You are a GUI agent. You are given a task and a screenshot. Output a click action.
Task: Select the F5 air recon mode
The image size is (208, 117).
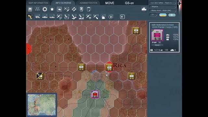coord(59,17)
